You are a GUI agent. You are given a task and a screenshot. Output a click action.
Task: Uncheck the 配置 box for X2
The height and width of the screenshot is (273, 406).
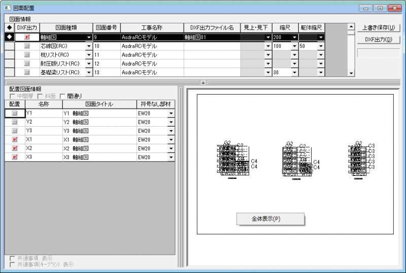coord(15,148)
